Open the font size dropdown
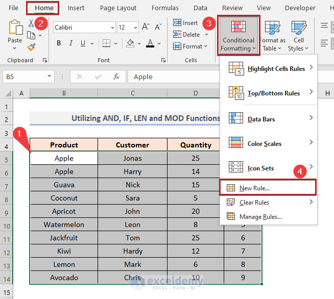The width and height of the screenshot is (334, 299). coord(135,28)
